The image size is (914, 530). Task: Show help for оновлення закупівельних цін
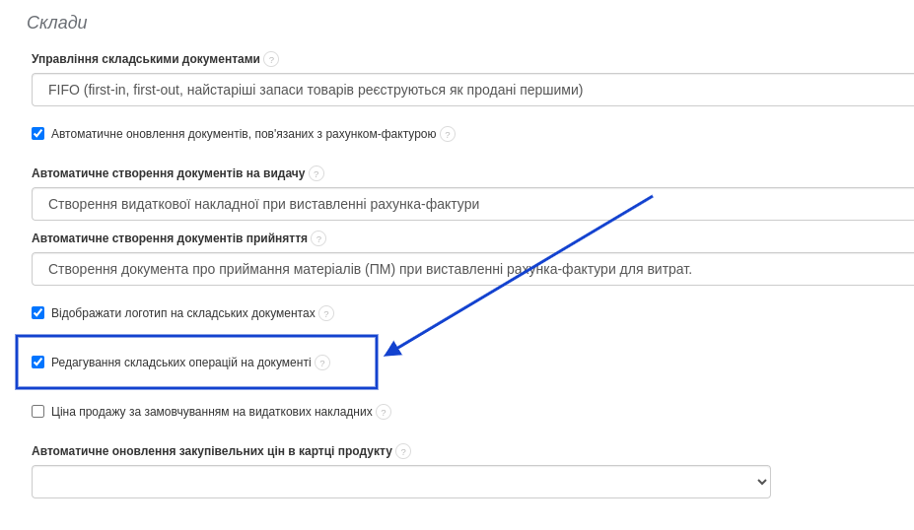coord(403,451)
